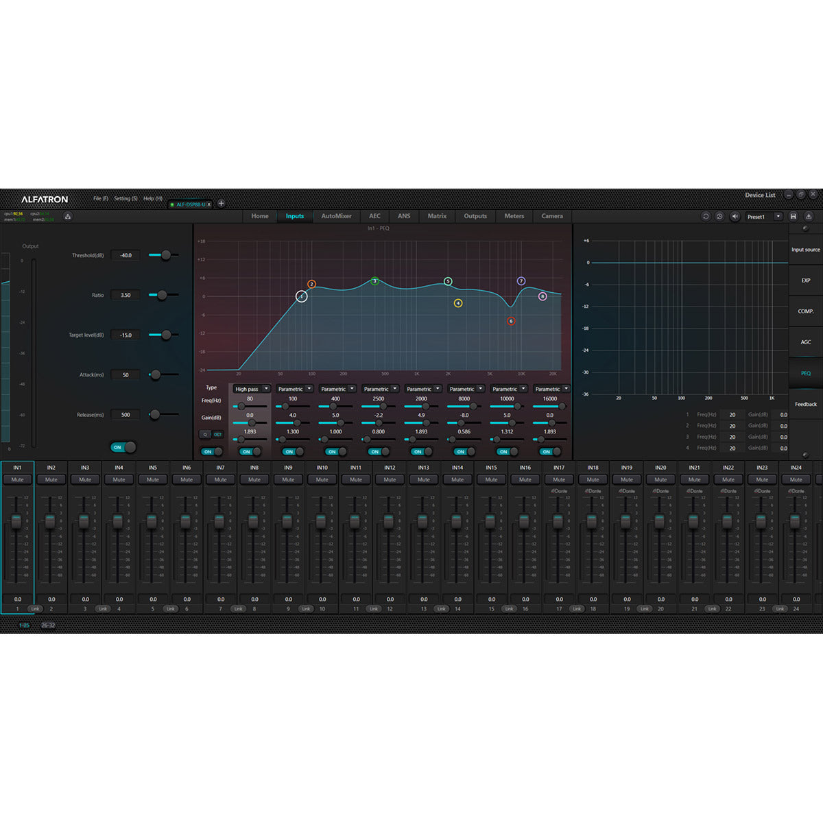The height and width of the screenshot is (823, 823).
Task: Open the High pass filter type dropdown
Action: 251,389
